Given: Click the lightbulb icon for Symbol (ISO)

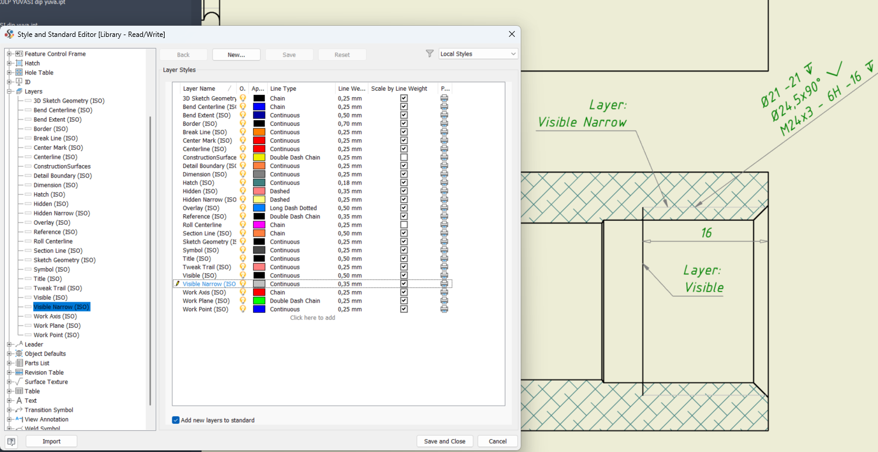Looking at the screenshot, I should click(x=242, y=250).
